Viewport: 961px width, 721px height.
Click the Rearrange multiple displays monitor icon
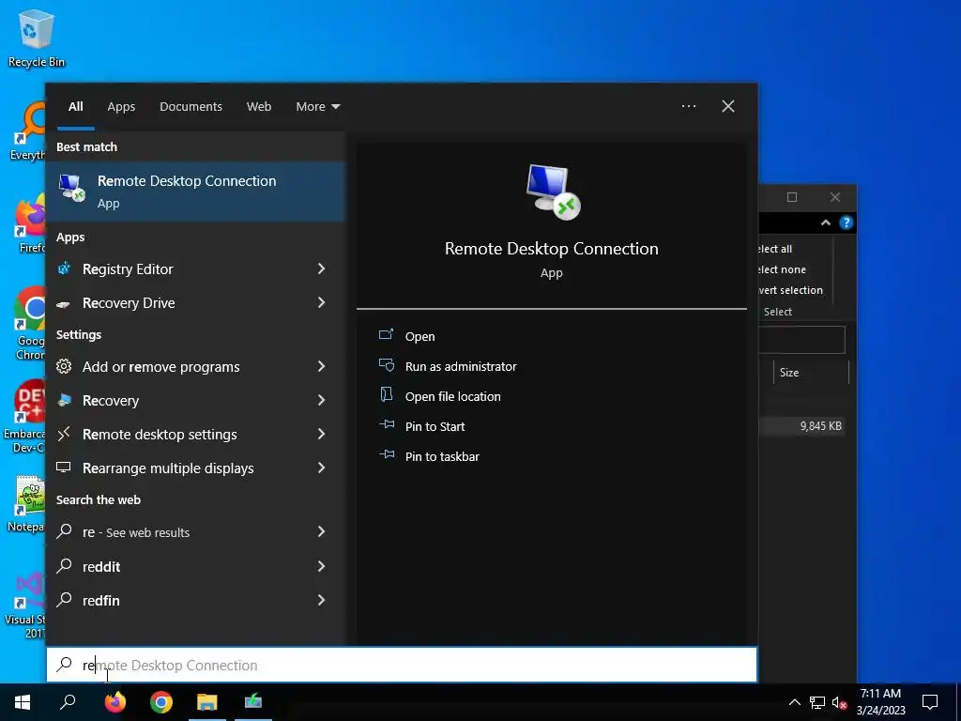coord(64,468)
